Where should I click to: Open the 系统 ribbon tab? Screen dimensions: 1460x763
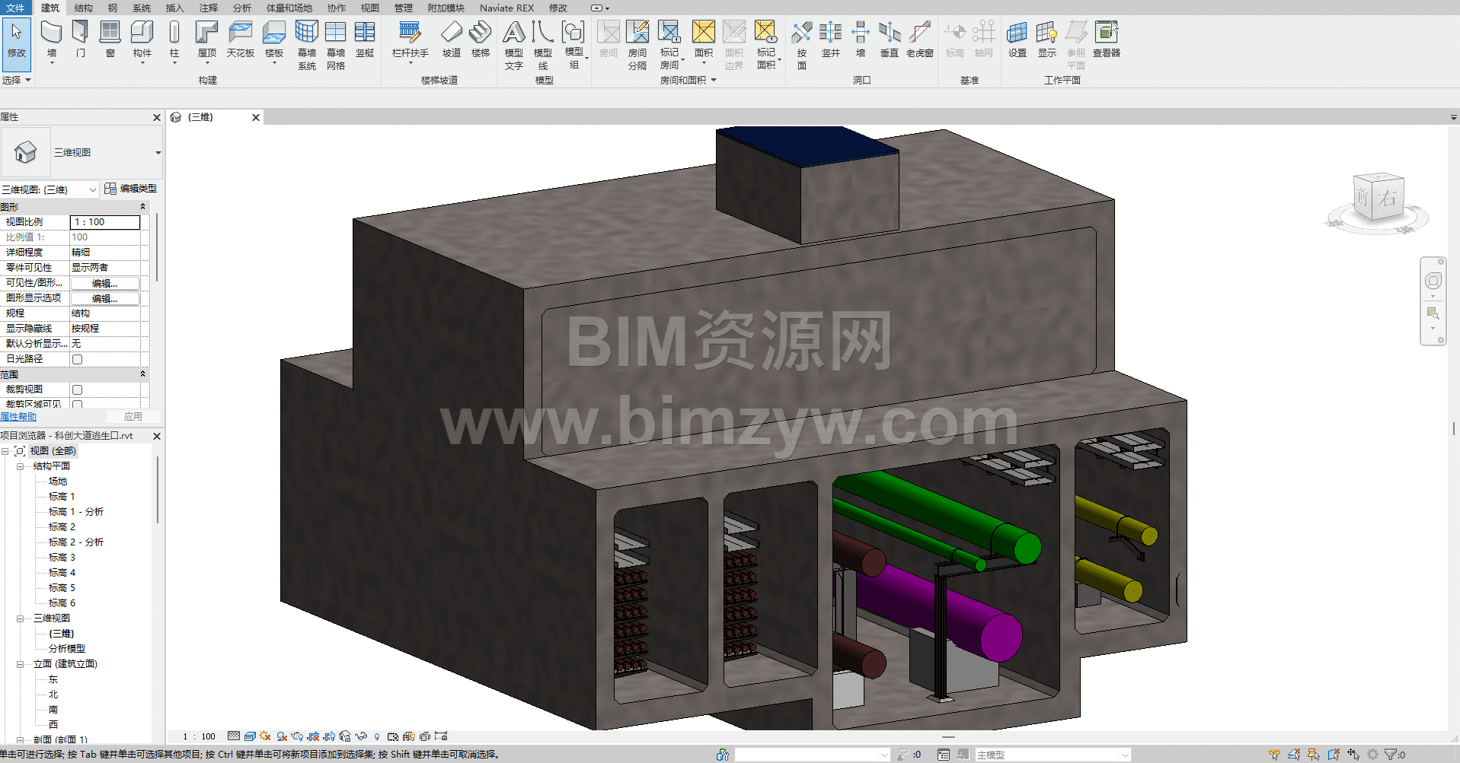coord(142,8)
